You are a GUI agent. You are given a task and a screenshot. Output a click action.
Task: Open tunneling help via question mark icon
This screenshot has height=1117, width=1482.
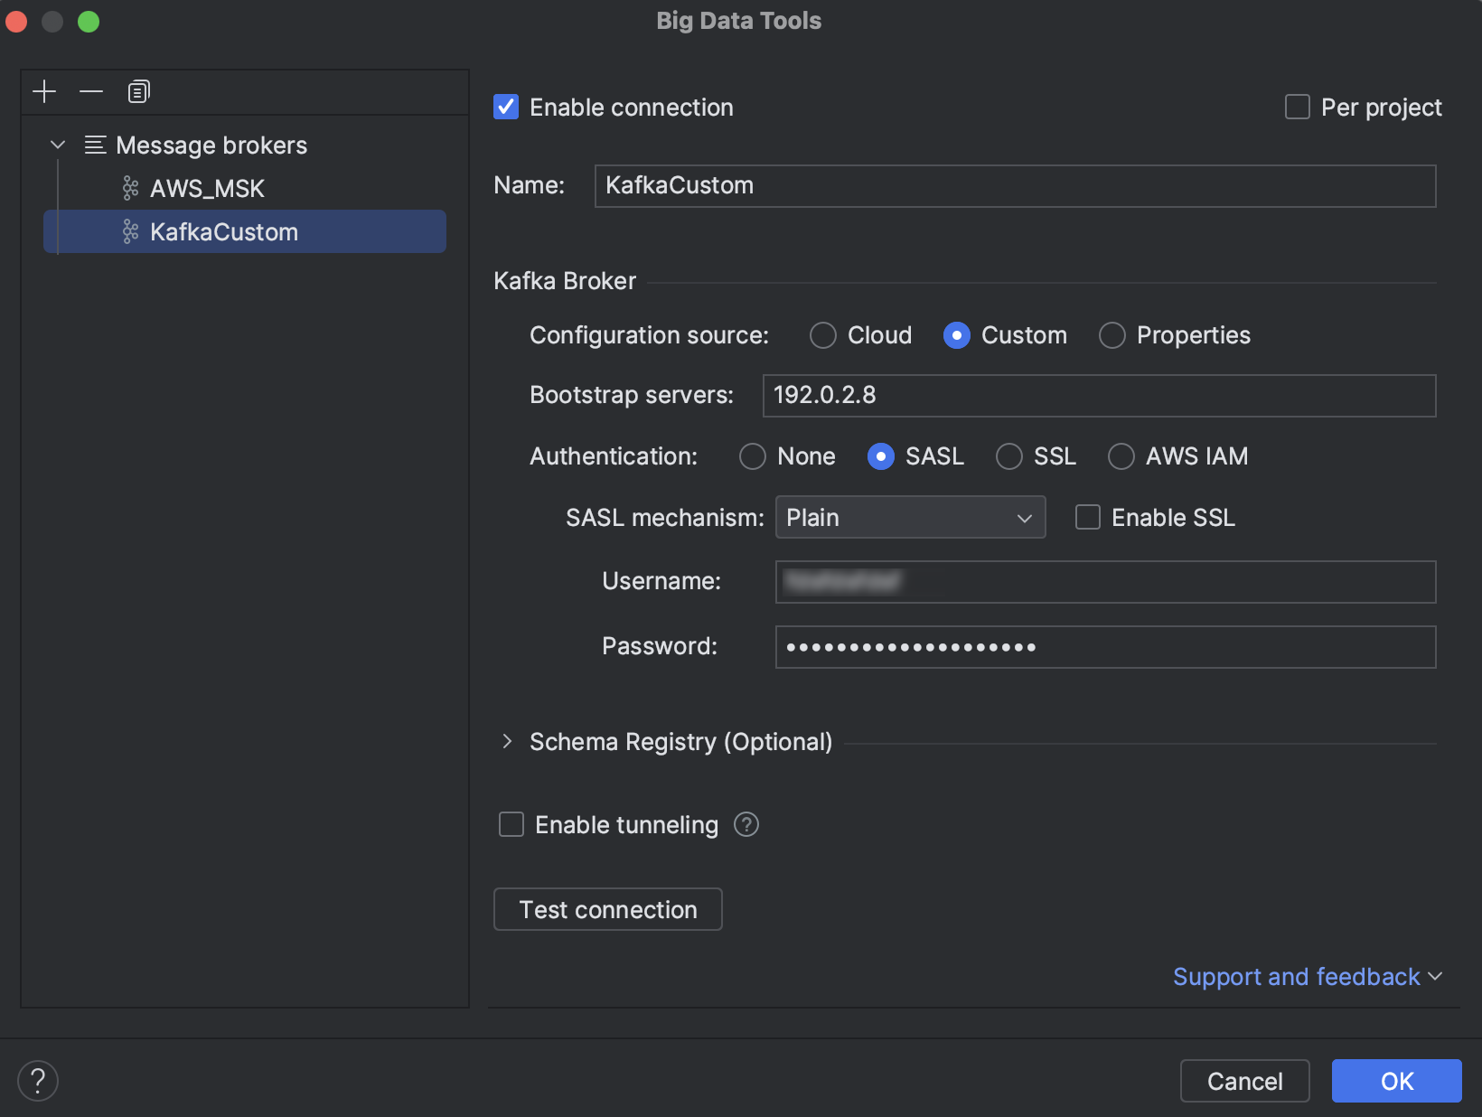[746, 824]
